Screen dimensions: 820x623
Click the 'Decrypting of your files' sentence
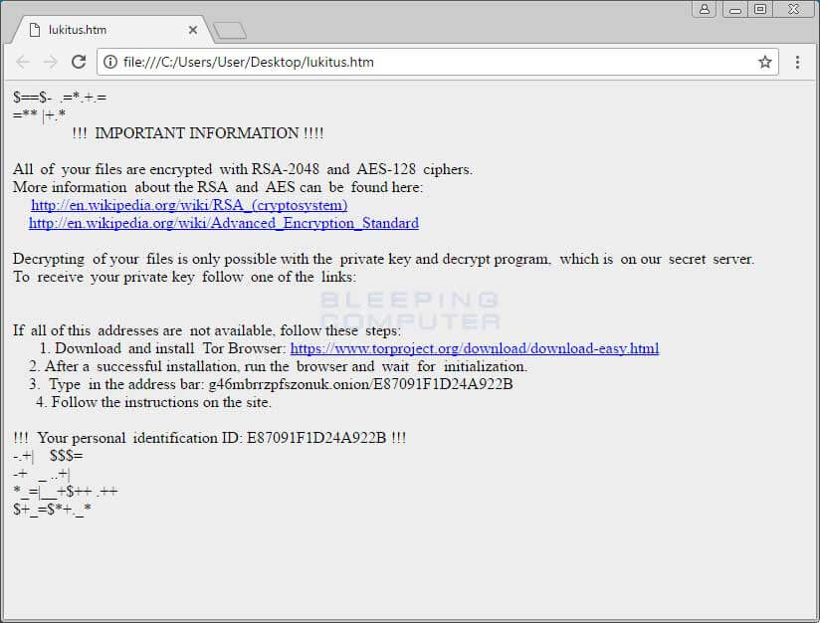(x=383, y=259)
